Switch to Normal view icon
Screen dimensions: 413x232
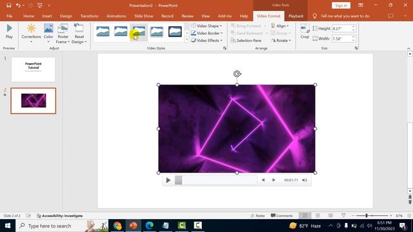pos(305,216)
